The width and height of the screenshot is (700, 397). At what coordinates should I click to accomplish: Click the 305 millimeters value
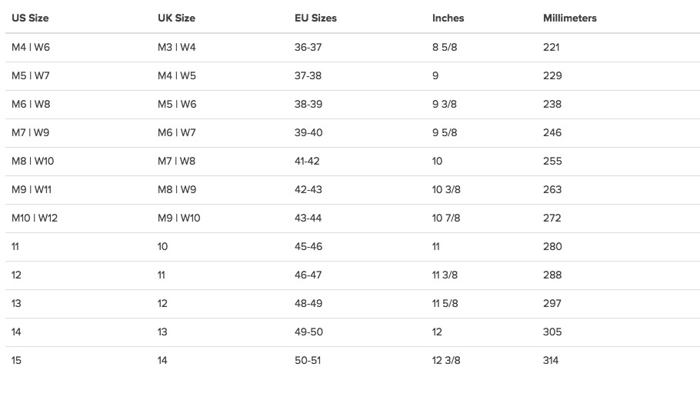click(552, 332)
